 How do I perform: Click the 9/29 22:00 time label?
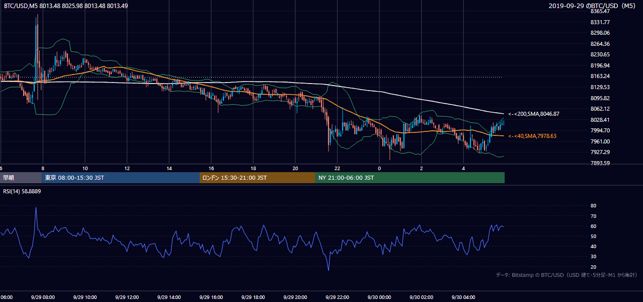[x=337, y=297]
